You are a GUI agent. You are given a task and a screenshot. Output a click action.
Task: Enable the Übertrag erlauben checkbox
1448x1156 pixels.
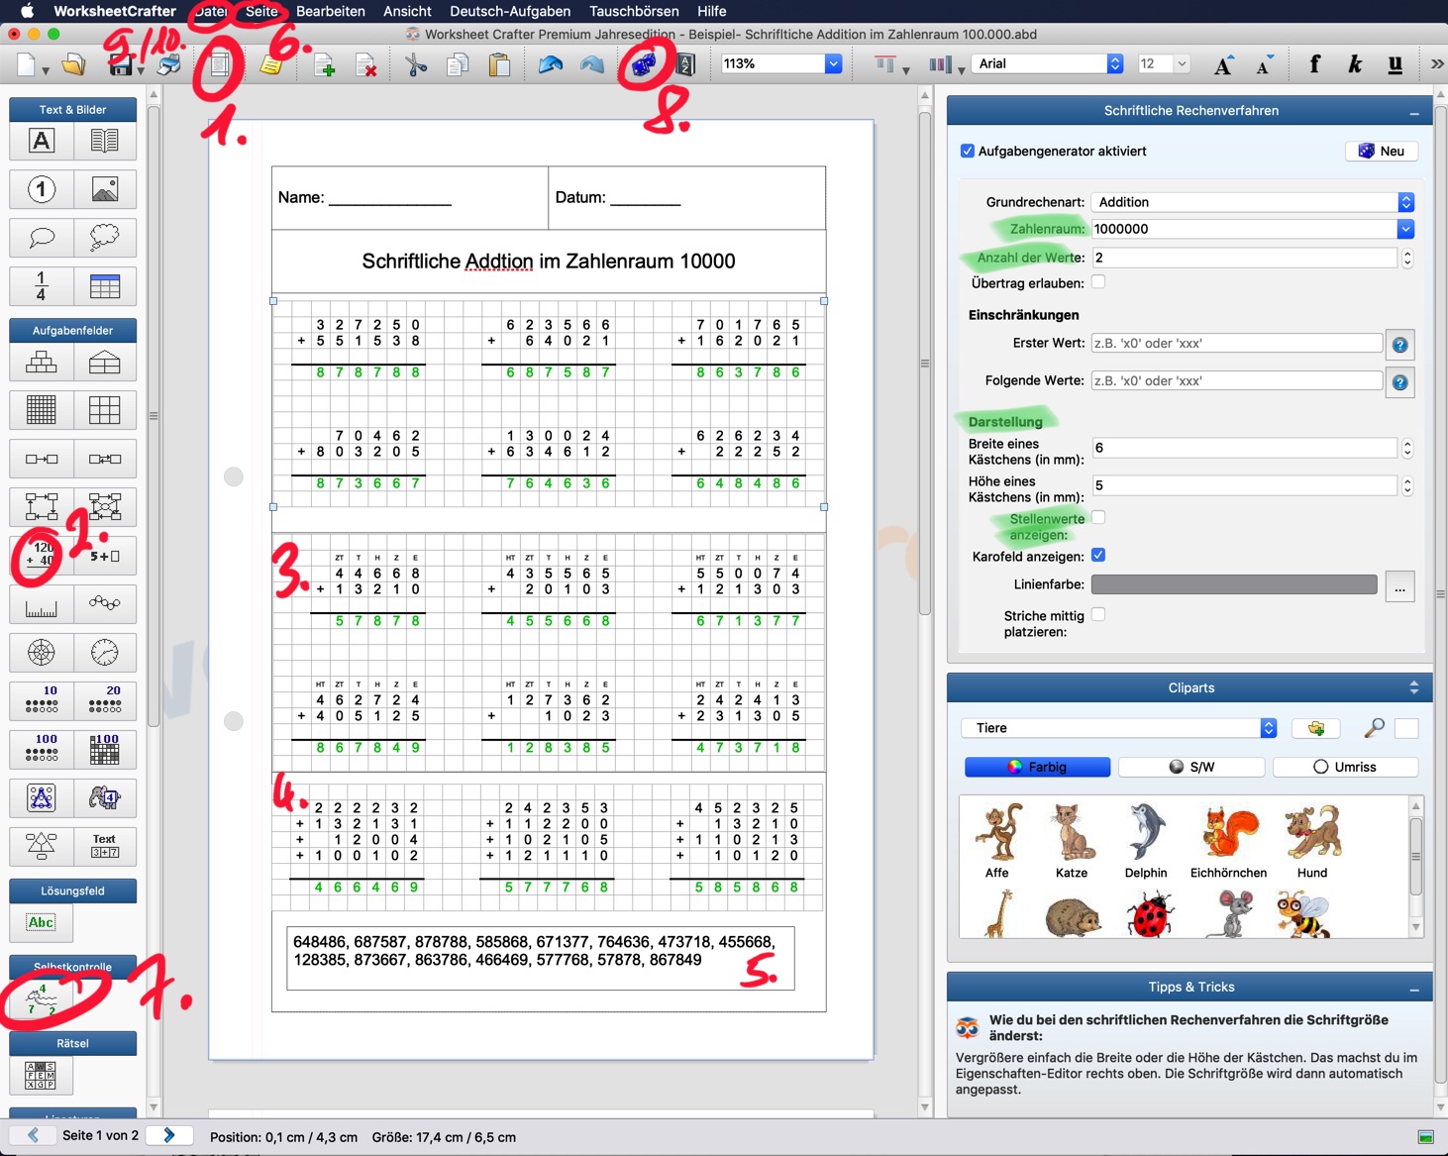pyautogui.click(x=1098, y=283)
